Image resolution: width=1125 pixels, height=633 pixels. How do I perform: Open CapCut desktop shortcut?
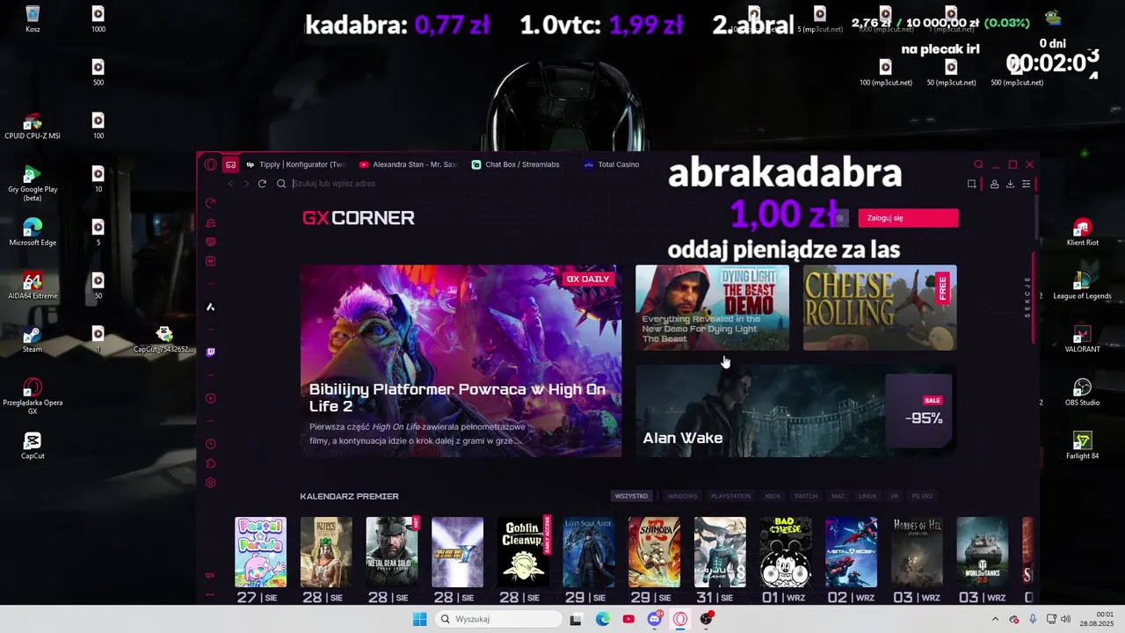coord(33,446)
